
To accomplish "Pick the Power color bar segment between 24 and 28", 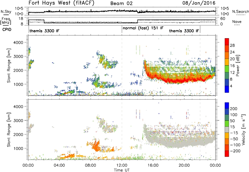I will (x=227, y=48).
